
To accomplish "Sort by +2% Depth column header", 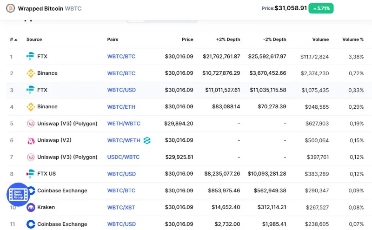I will [228, 39].
